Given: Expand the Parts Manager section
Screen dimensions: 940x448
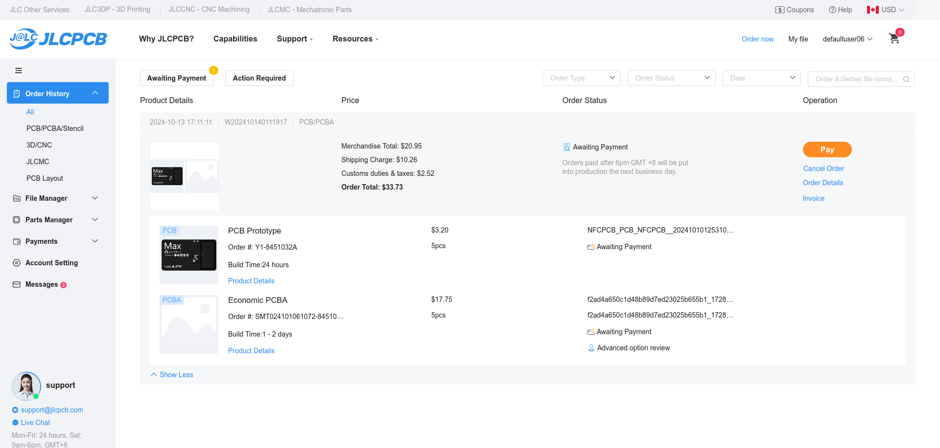Looking at the screenshot, I should (x=95, y=220).
